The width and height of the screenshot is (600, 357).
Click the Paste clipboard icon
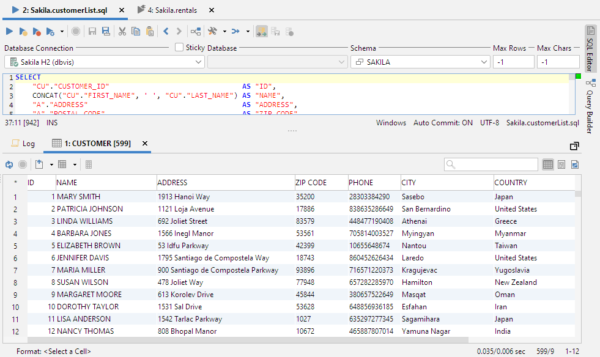coord(149,31)
